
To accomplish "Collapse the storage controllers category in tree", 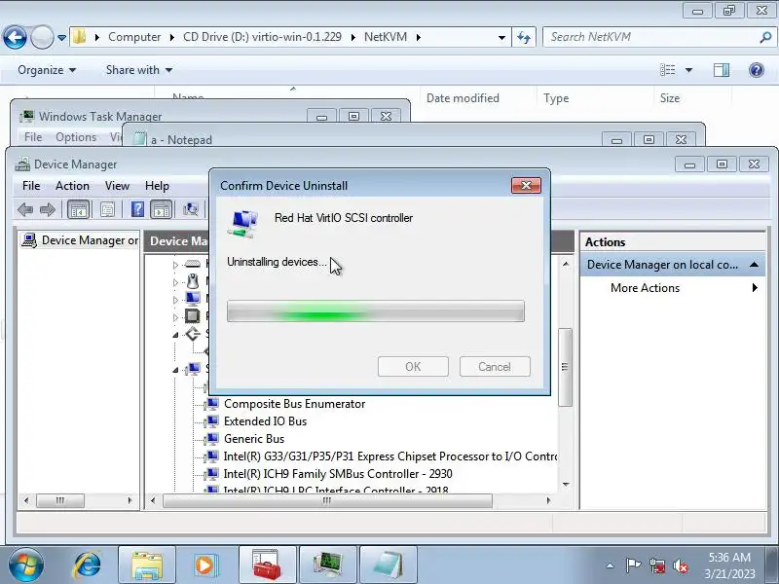I will click(175, 335).
